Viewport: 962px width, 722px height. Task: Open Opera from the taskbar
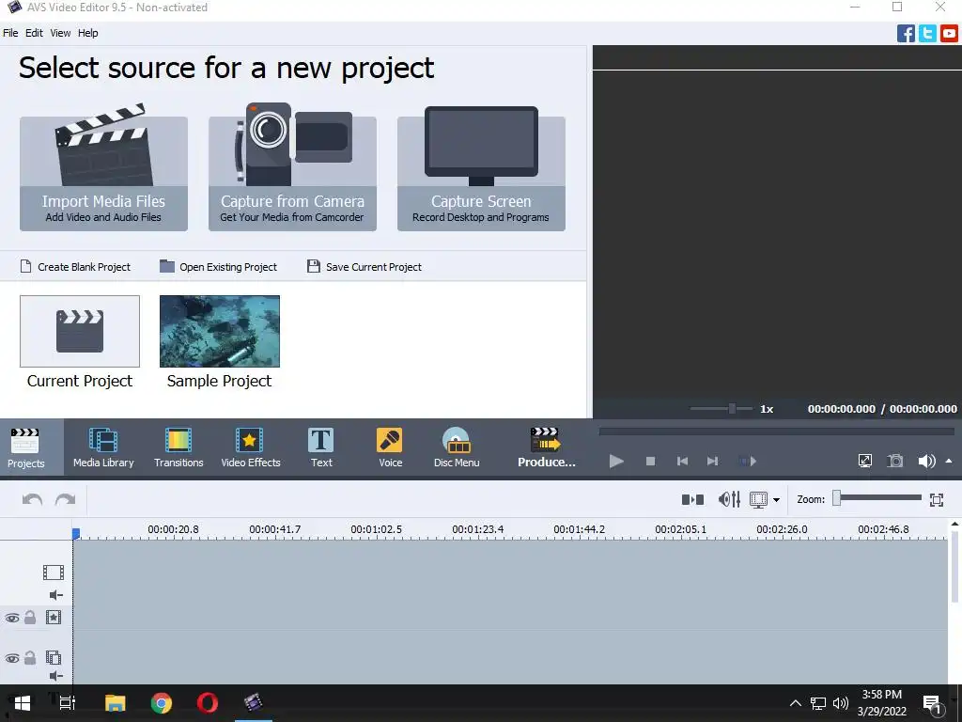click(x=208, y=703)
